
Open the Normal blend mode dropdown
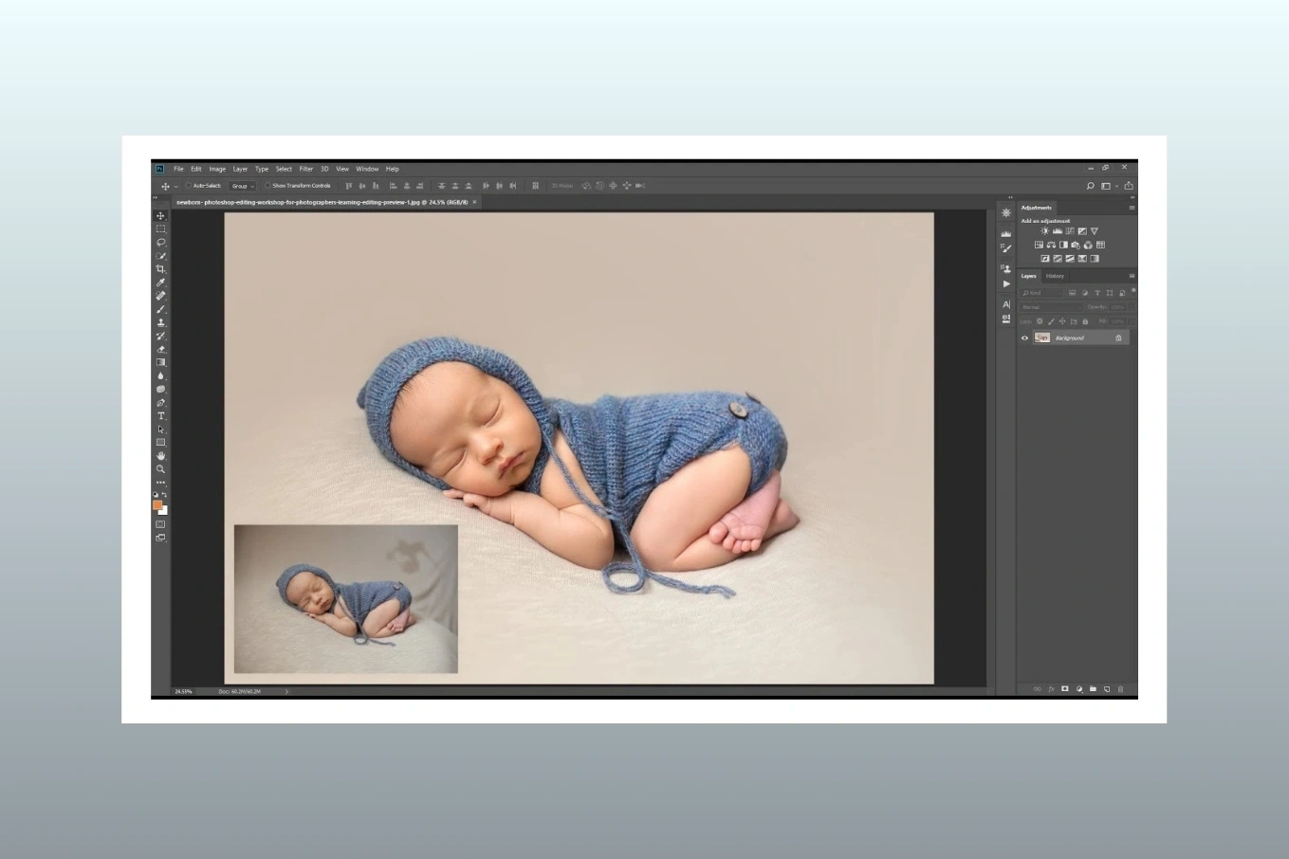1049,307
